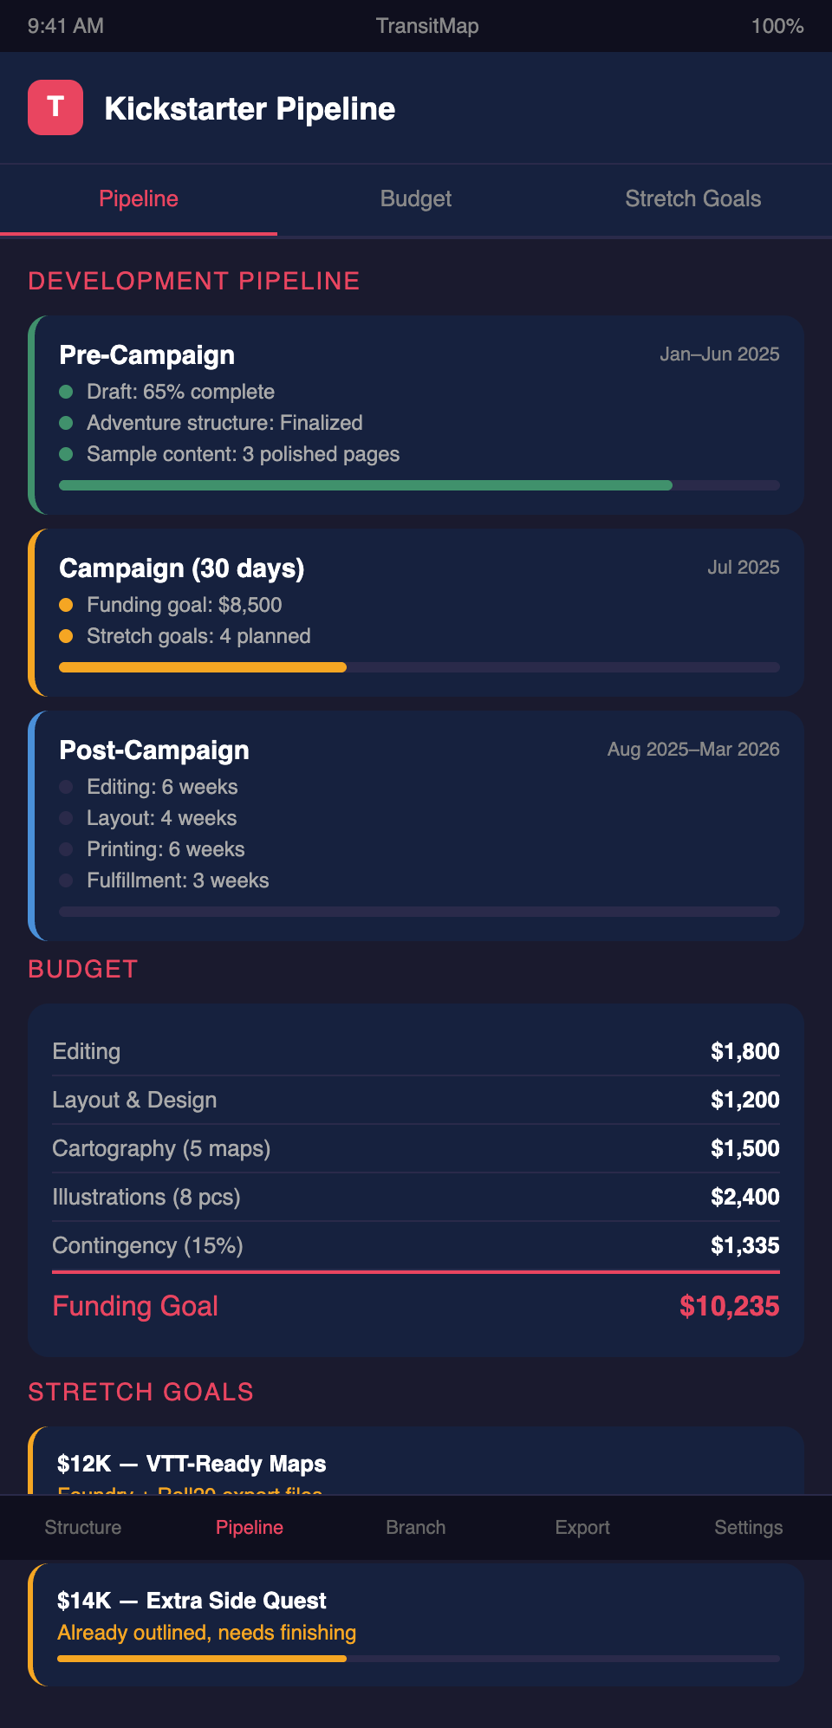
Task: Open the Pre-Campaign phase card title
Action: pyautogui.click(x=147, y=355)
